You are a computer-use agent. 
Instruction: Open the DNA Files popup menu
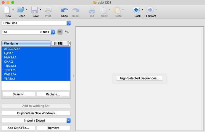pos(36,23)
